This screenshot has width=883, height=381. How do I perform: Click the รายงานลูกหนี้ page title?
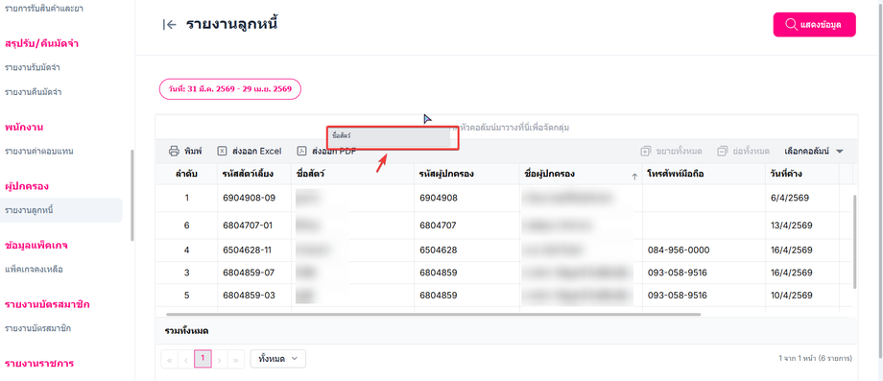232,24
